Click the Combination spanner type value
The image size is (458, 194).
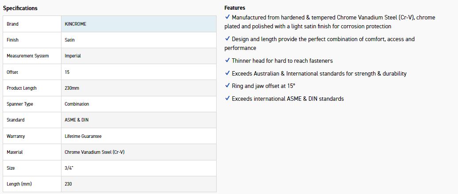pyautogui.click(x=77, y=104)
